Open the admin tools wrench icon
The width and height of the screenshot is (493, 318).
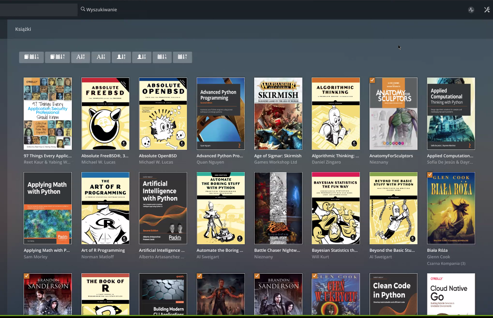click(487, 10)
